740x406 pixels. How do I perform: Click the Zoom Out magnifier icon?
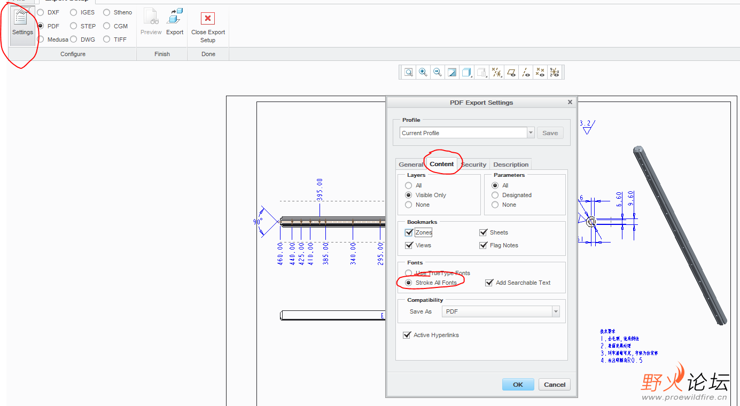[438, 72]
